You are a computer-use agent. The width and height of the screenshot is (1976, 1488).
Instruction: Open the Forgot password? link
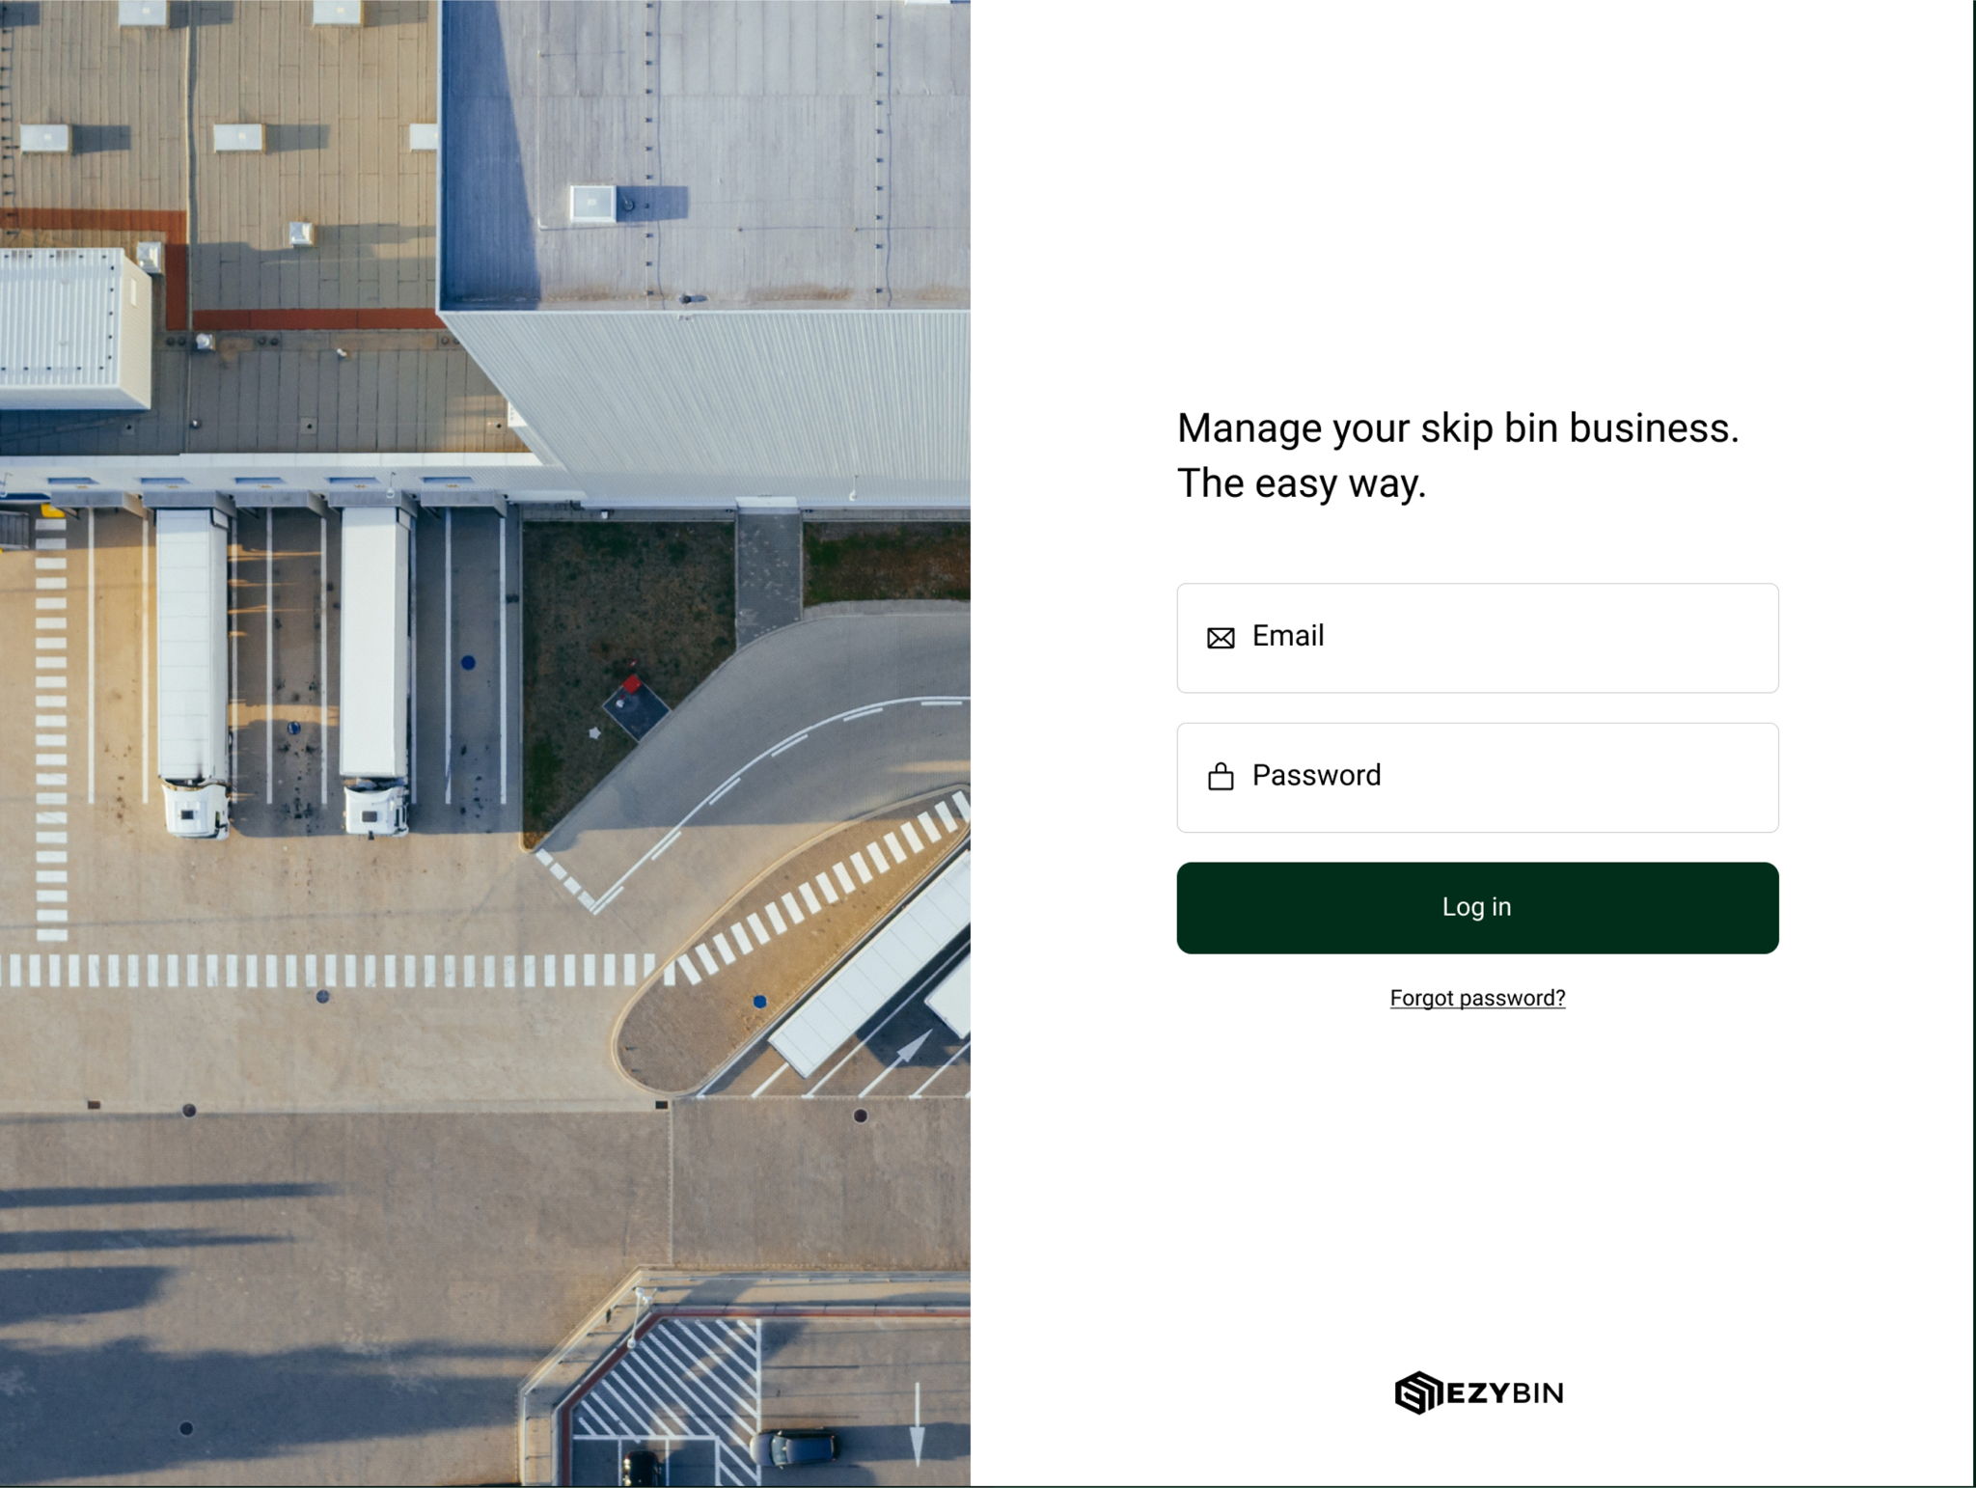(1477, 998)
